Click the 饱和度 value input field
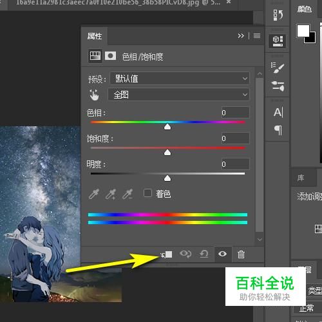Screen dimensions: 322x322 click(x=235, y=138)
